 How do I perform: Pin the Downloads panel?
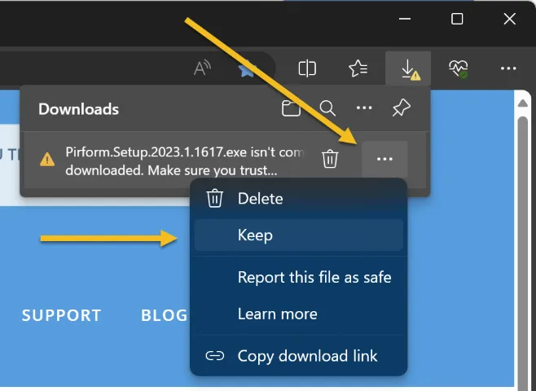click(401, 108)
